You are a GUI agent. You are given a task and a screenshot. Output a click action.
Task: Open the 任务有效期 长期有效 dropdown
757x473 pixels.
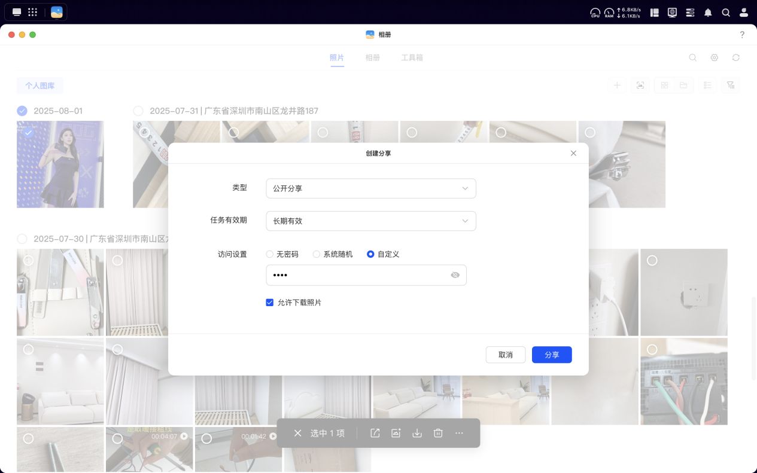coord(370,221)
